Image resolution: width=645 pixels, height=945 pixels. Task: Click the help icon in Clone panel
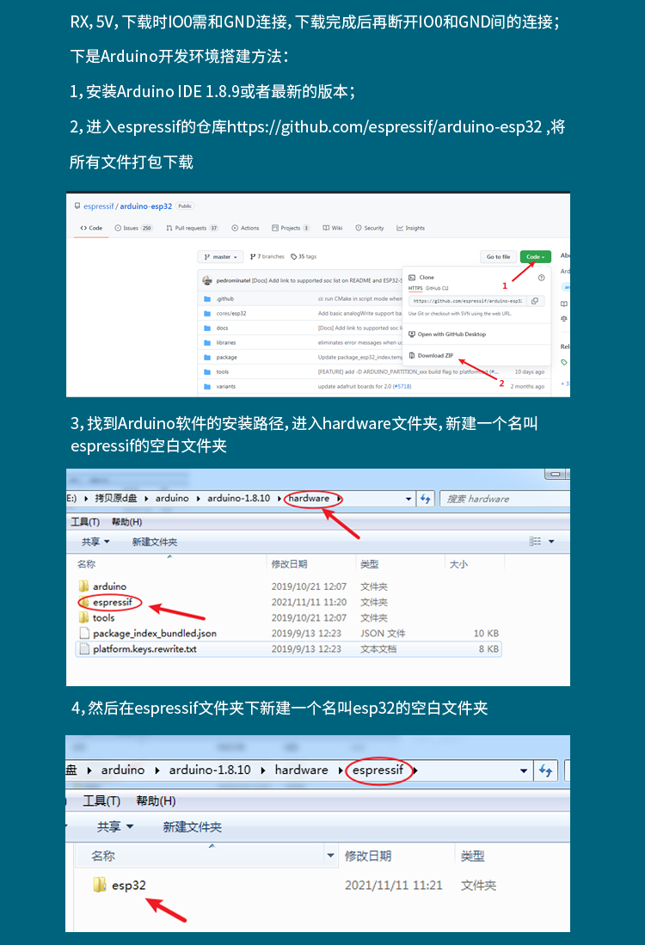point(541,278)
